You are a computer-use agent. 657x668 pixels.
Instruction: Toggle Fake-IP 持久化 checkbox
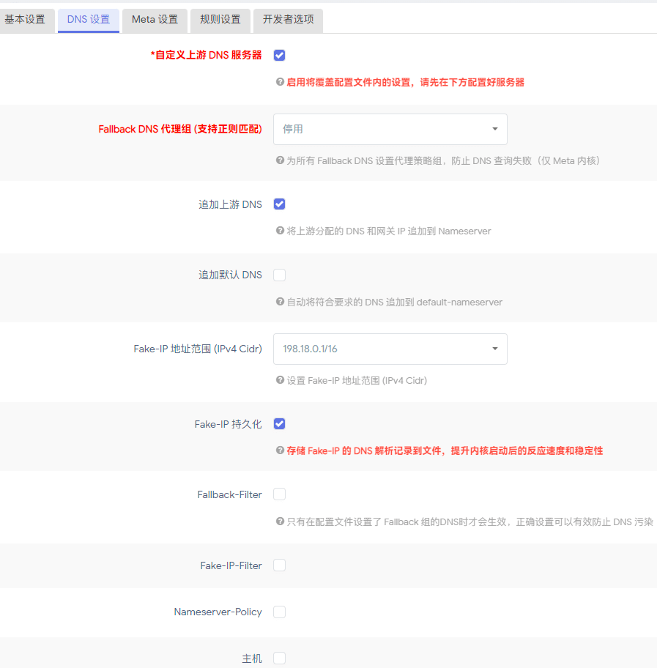pyautogui.click(x=279, y=424)
